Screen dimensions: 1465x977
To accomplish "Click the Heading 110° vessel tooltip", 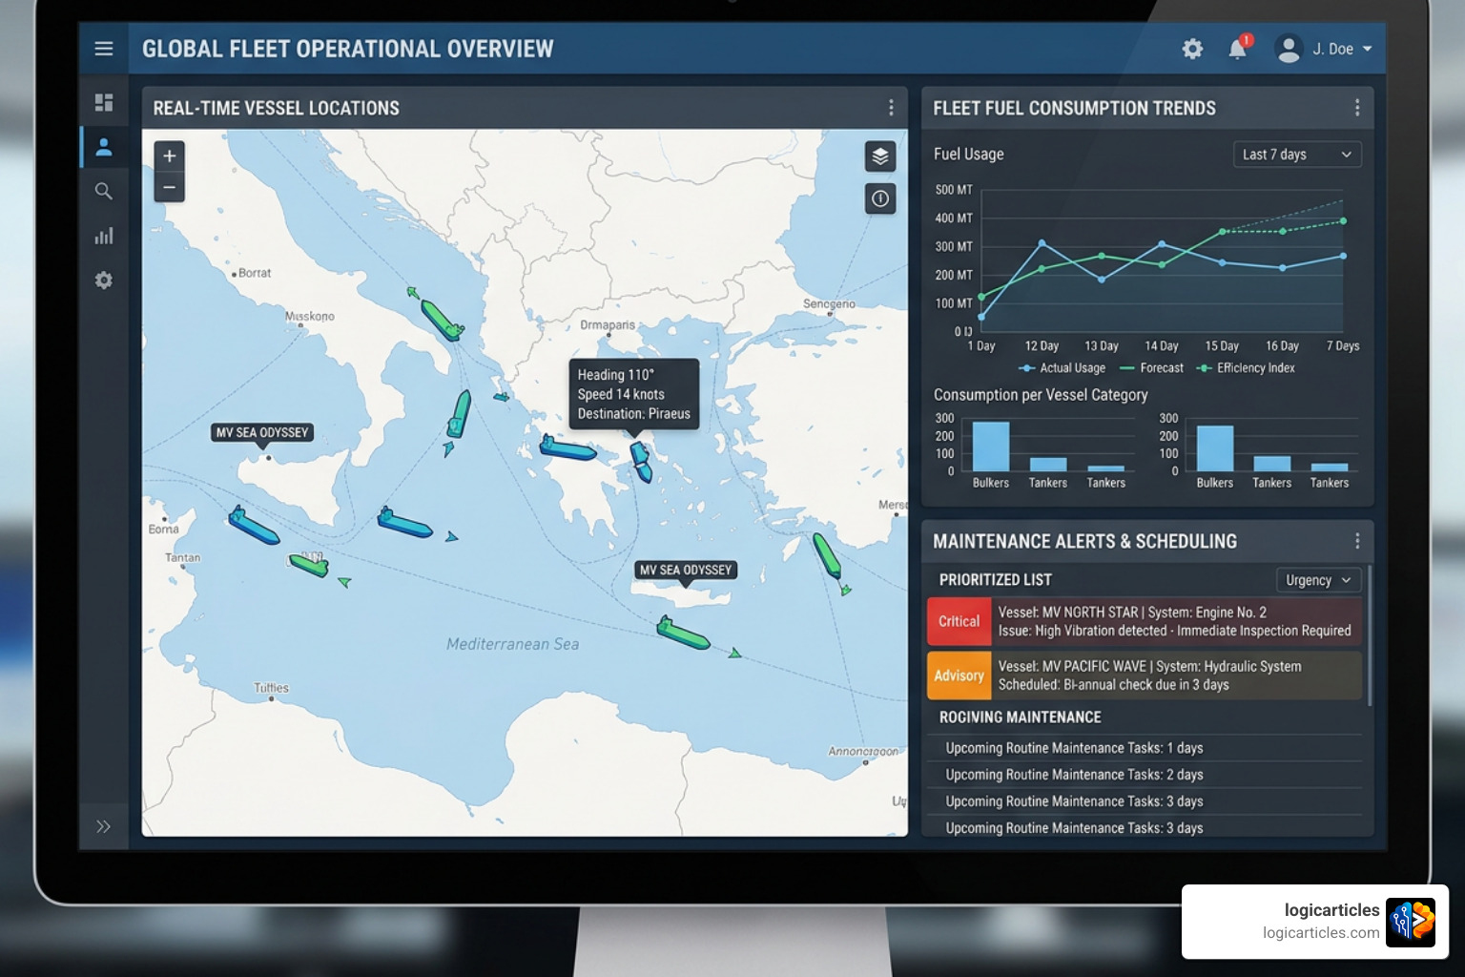I will tap(634, 394).
